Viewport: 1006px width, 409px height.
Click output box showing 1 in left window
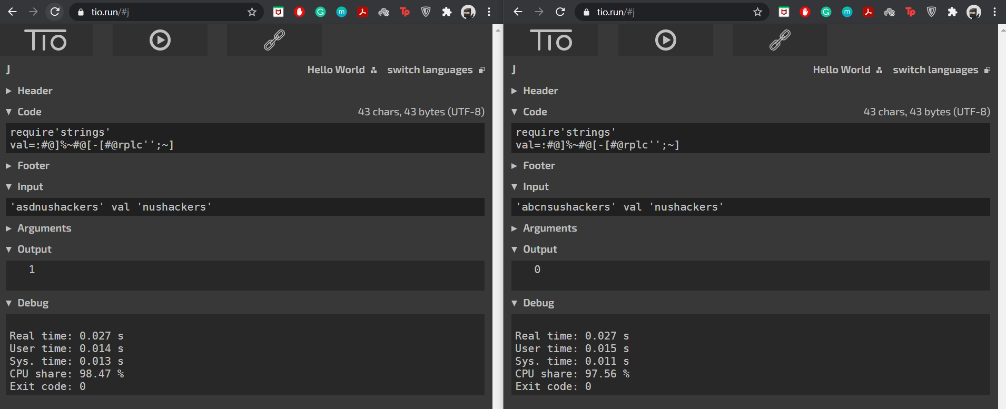click(x=245, y=275)
